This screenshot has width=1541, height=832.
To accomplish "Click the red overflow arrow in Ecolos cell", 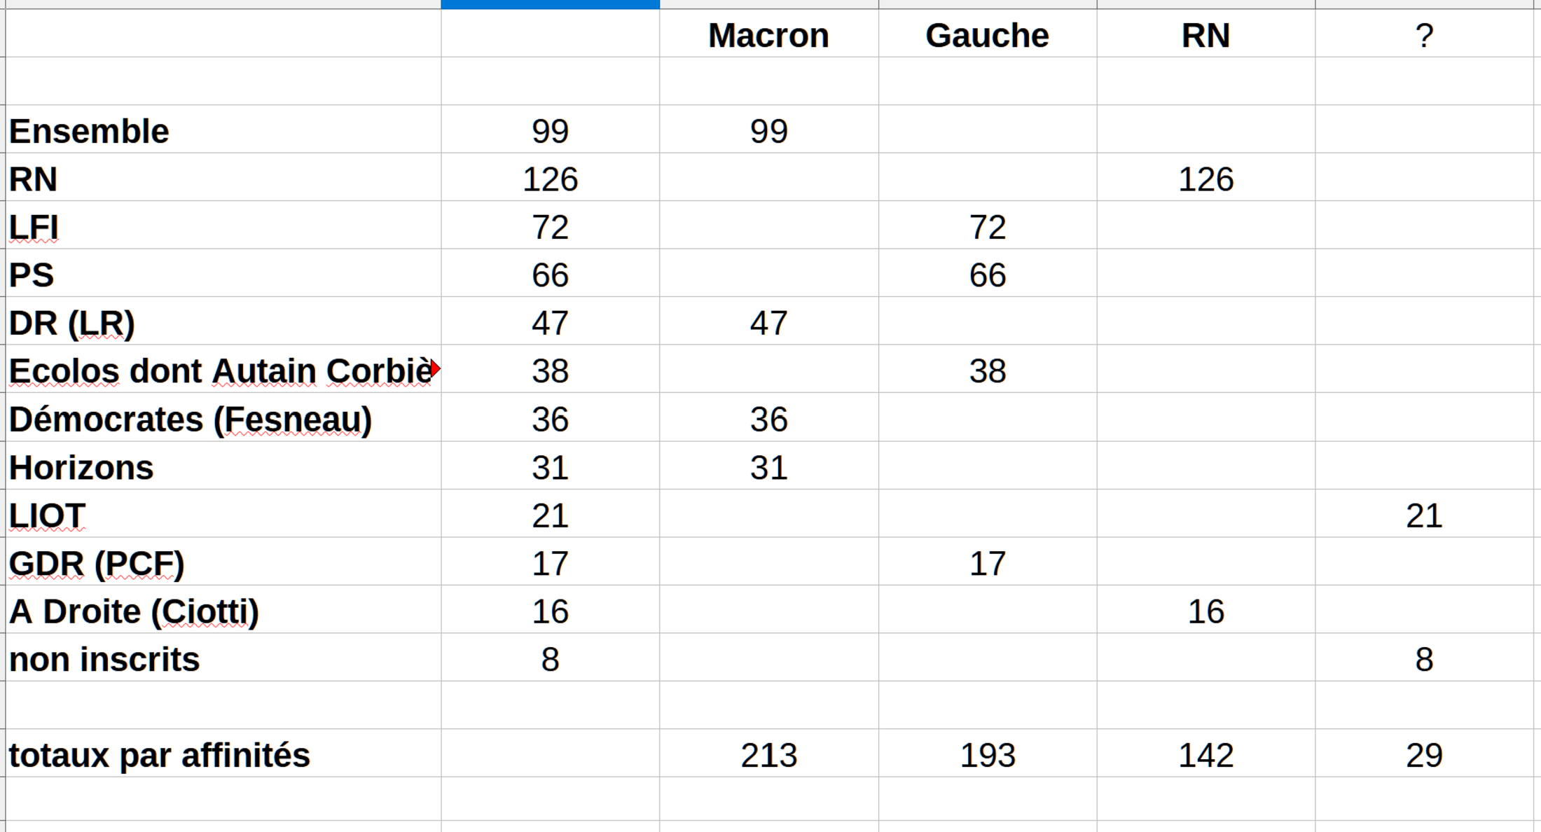I will (436, 368).
